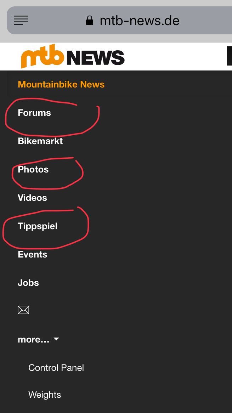Select the Tippspiel entry
Viewport: 232px width, 413px height.
[x=38, y=226]
